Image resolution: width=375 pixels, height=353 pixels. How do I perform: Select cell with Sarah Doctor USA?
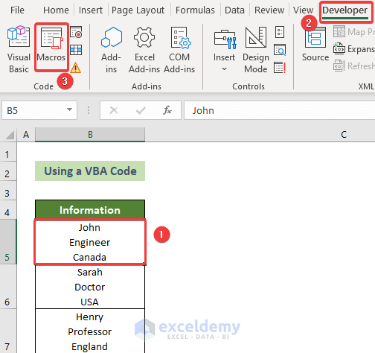90,287
